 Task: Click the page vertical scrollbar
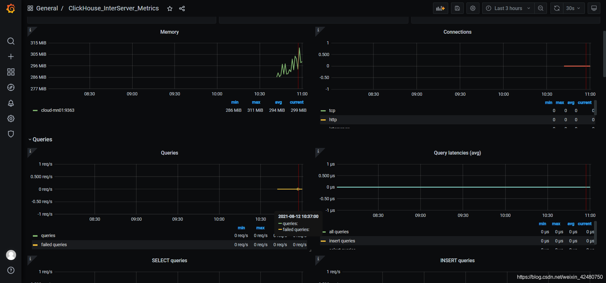point(604,54)
